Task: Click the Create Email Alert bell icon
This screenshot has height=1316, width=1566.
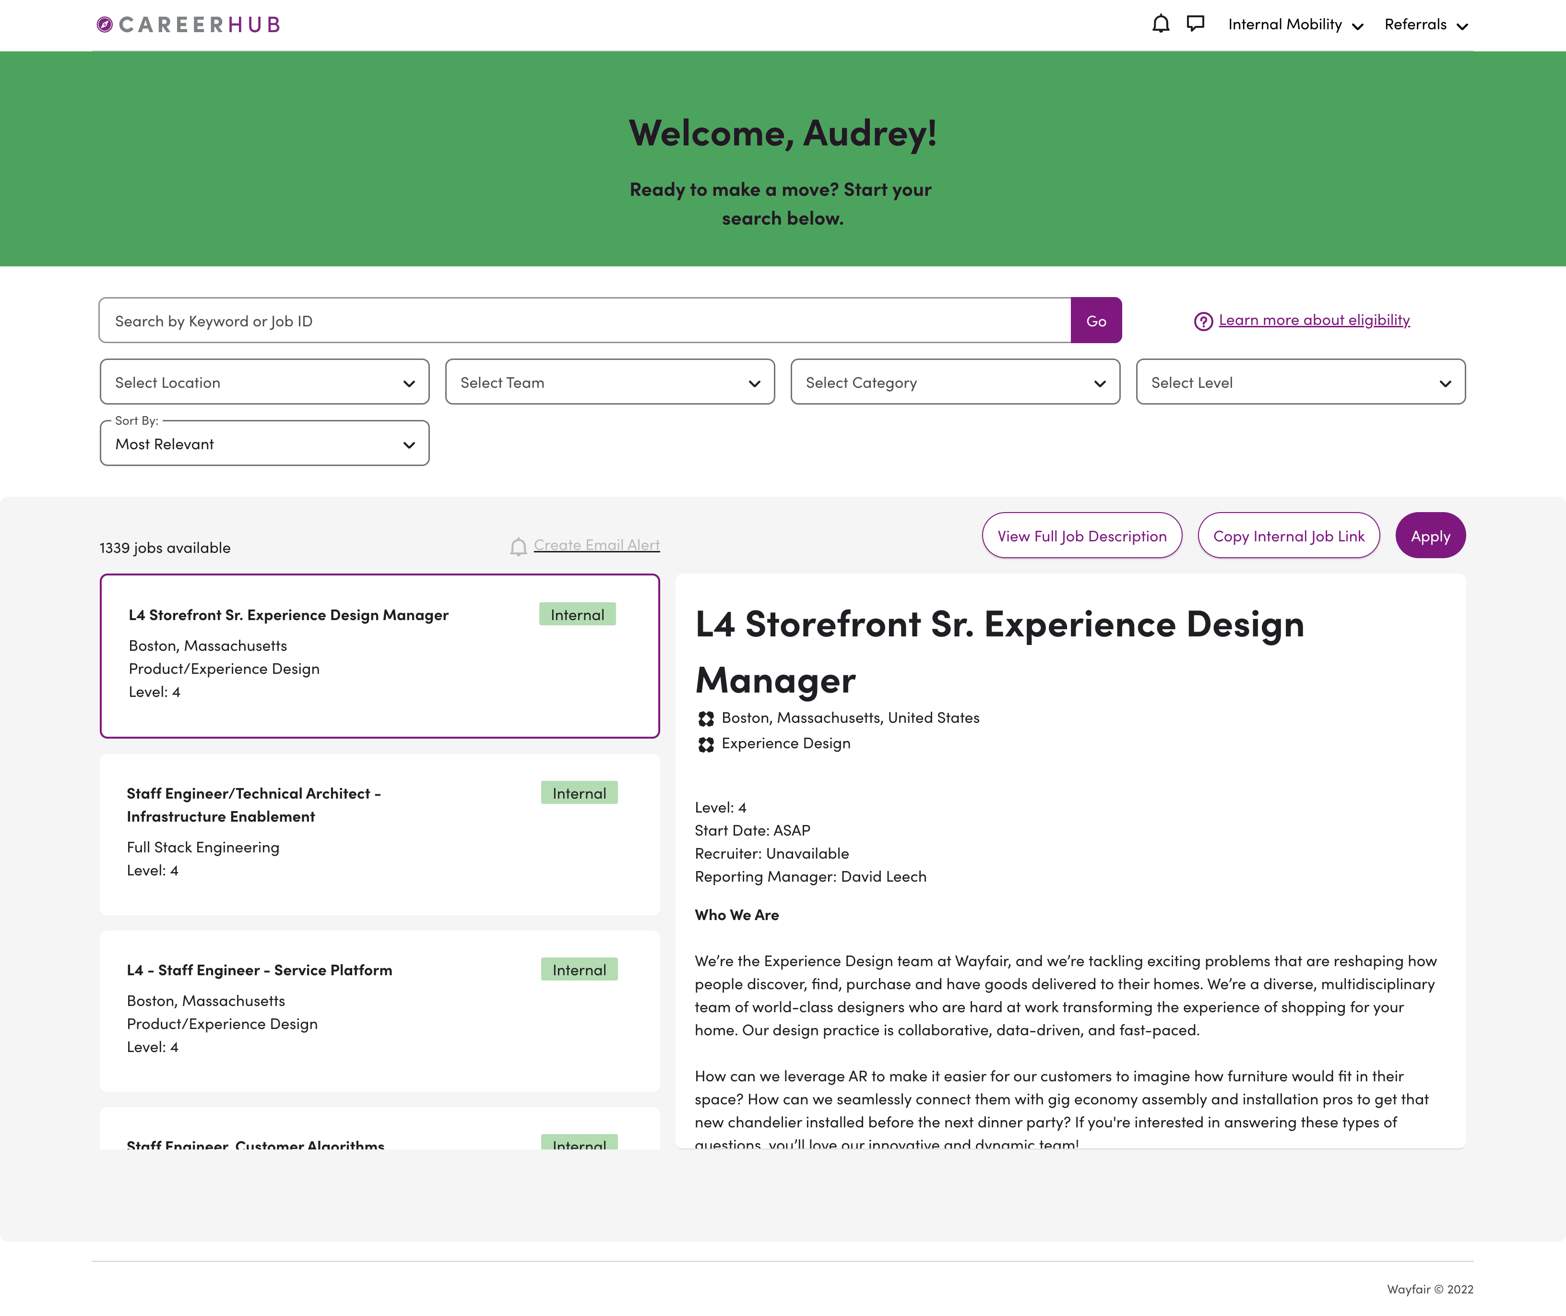Action: tap(518, 547)
